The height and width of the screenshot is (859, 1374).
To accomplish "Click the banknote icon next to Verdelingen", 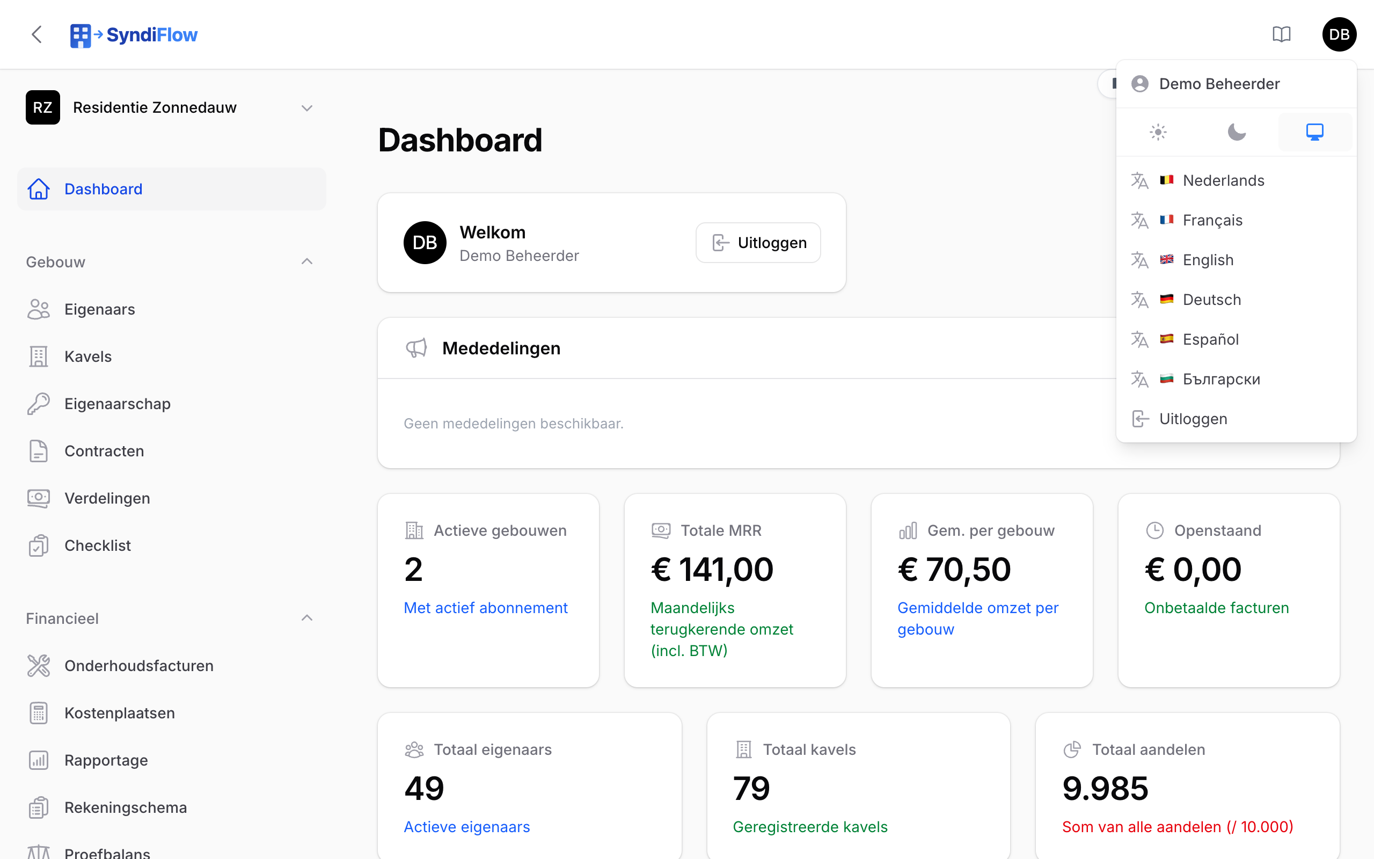I will [39, 498].
